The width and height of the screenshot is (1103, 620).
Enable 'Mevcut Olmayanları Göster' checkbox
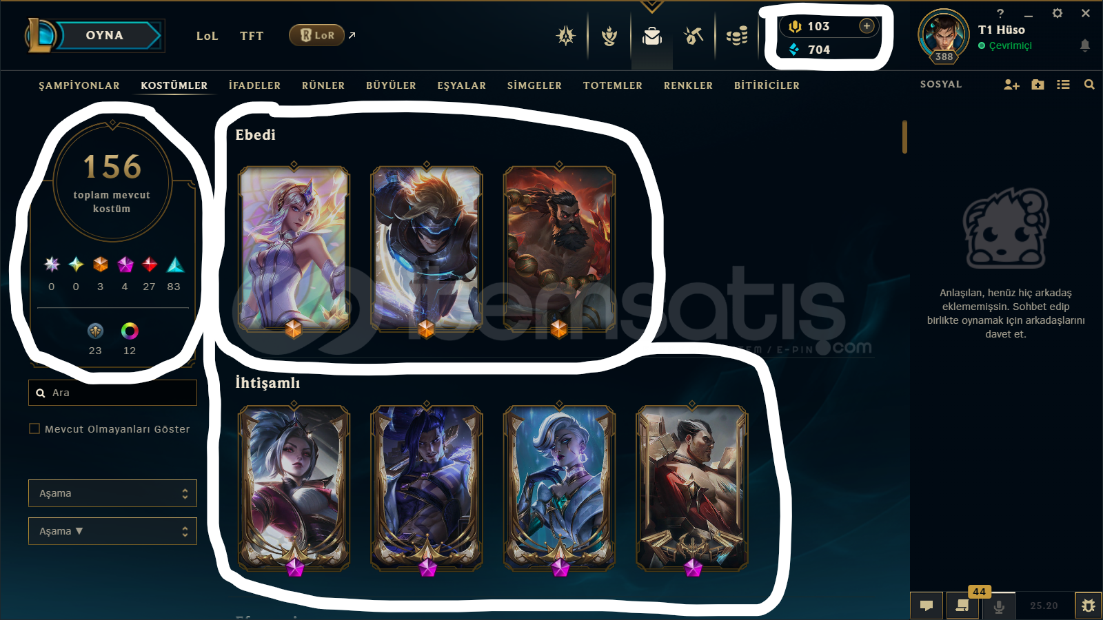(34, 428)
